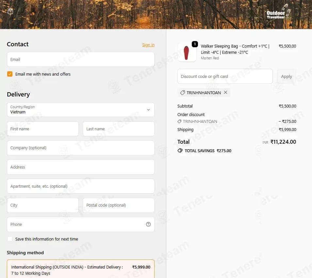Click the Contact heading
Image resolution: width=312 pixels, height=278 pixels.
pyautogui.click(x=18, y=44)
